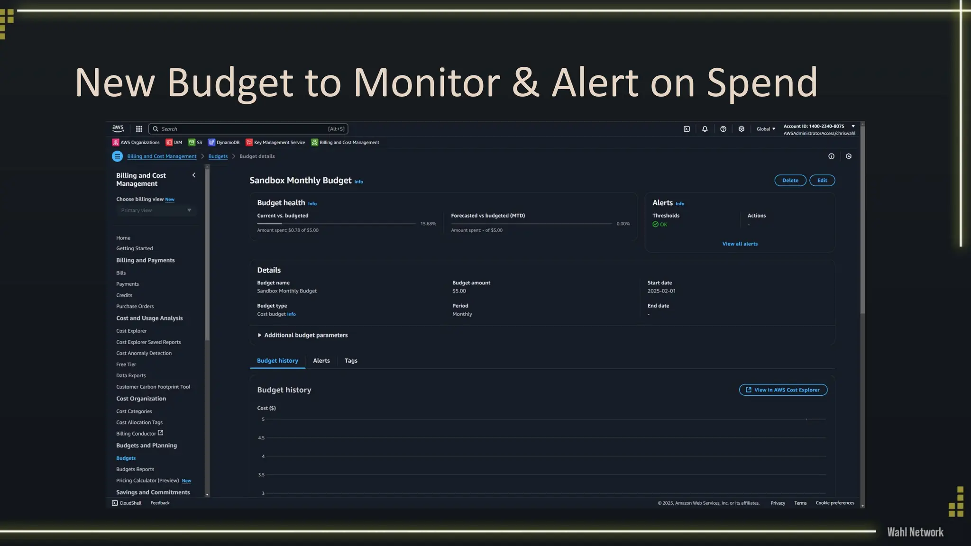Click Key Management Service favorite shortcut
971x546 pixels.
(275, 142)
